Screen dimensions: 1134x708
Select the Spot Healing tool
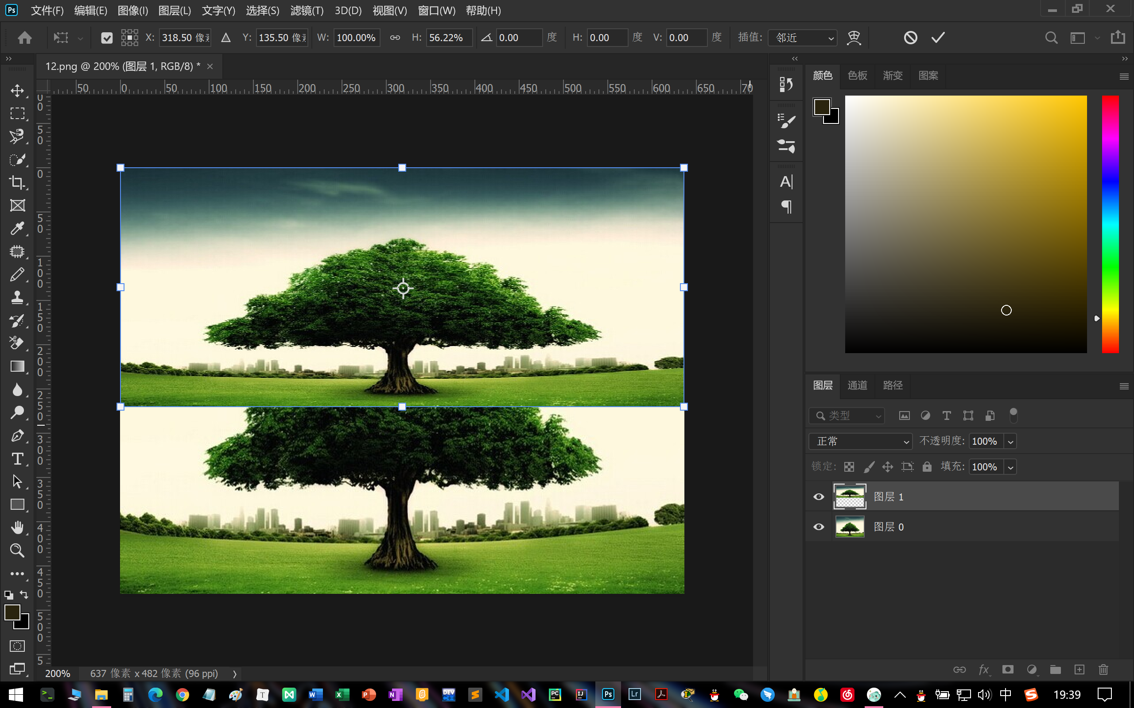coord(17,251)
